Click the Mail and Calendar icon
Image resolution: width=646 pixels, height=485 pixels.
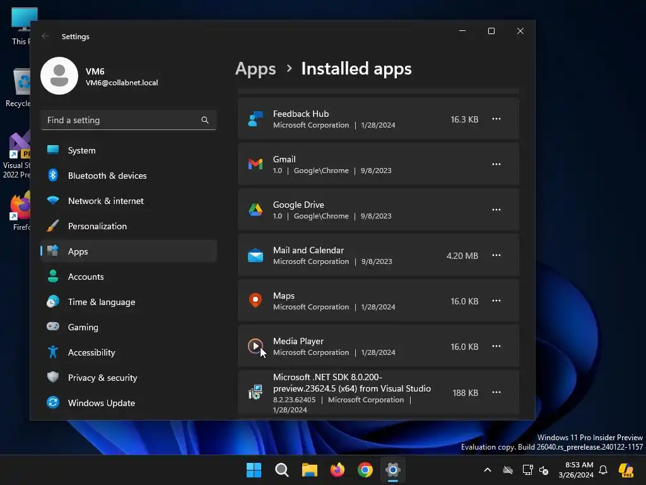pyautogui.click(x=255, y=255)
